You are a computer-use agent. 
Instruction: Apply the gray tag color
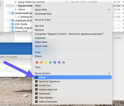coord(64,62)
